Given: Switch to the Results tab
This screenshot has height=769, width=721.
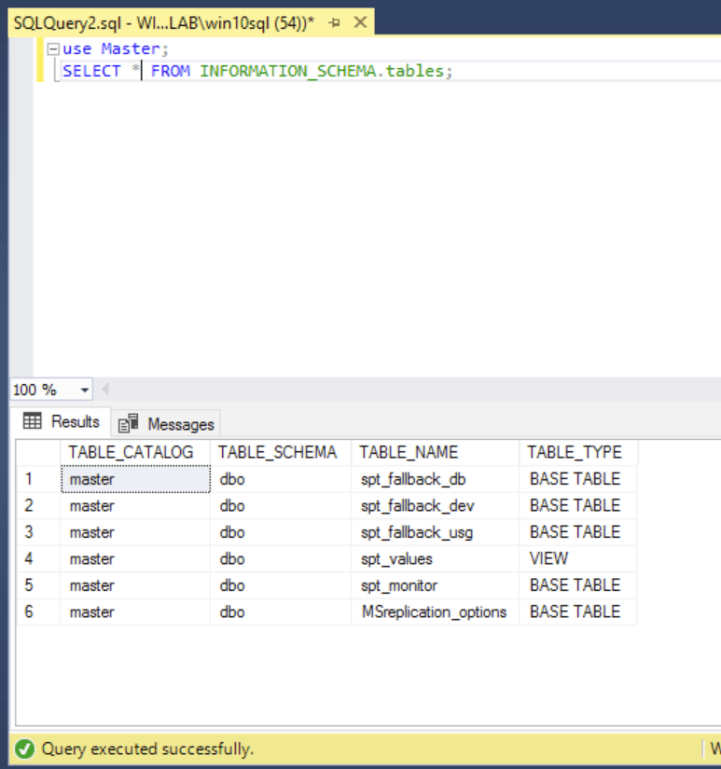Looking at the screenshot, I should 62,421.
